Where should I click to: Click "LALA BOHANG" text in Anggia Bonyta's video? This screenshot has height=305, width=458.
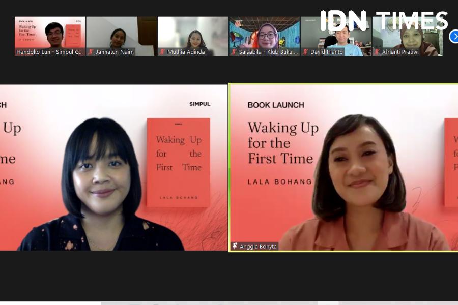pyautogui.click(x=280, y=182)
